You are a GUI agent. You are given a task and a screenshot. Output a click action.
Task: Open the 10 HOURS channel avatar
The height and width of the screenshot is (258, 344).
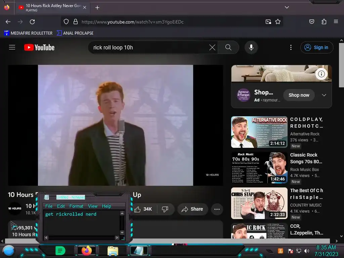click(15, 208)
